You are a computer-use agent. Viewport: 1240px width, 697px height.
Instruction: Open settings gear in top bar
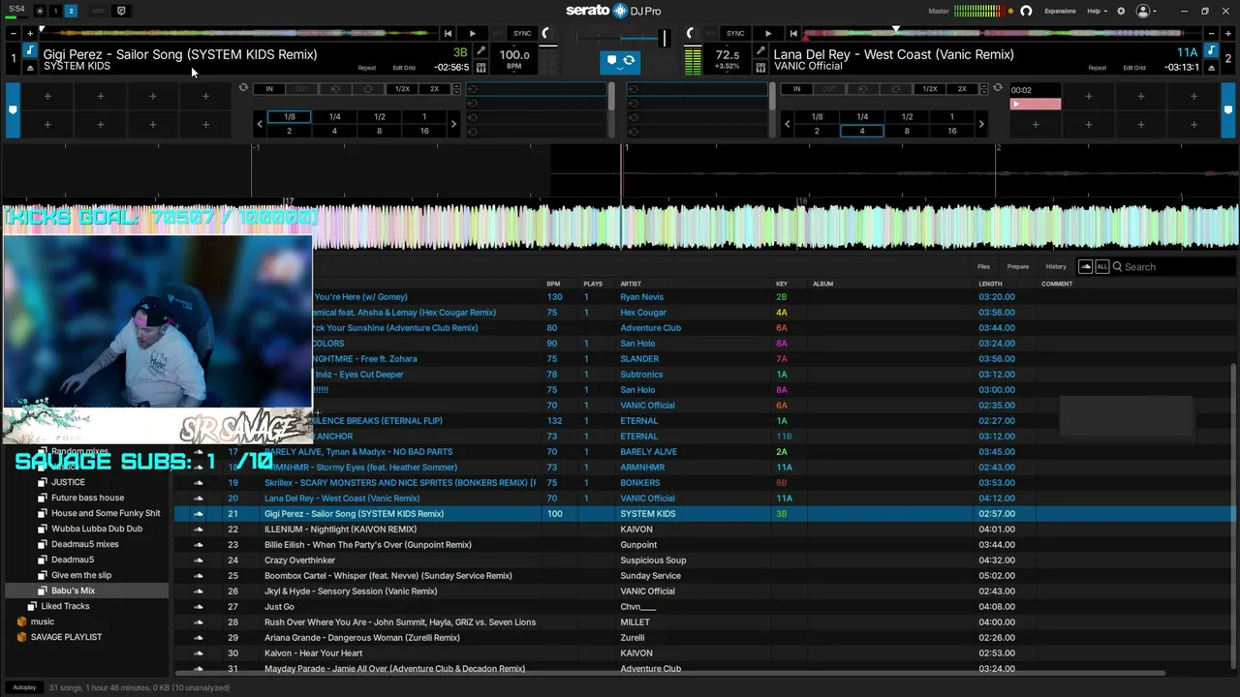point(1121,11)
